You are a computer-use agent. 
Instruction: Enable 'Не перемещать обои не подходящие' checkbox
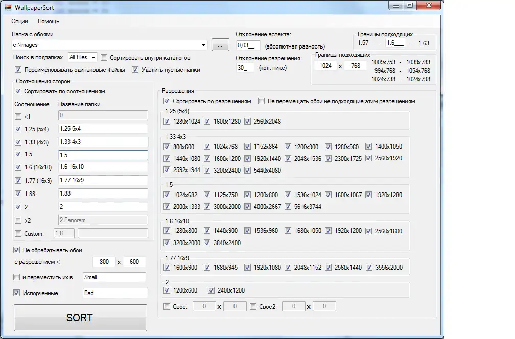coord(262,101)
